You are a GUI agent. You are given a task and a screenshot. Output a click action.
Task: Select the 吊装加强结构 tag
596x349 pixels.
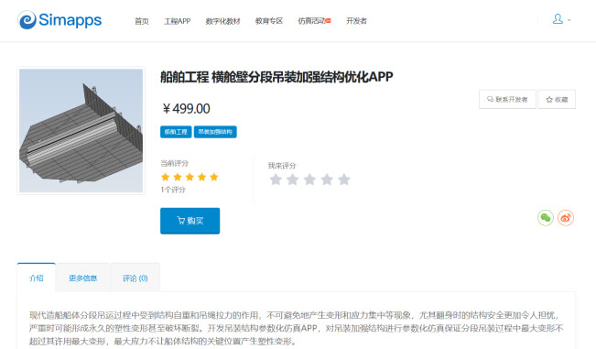point(215,132)
